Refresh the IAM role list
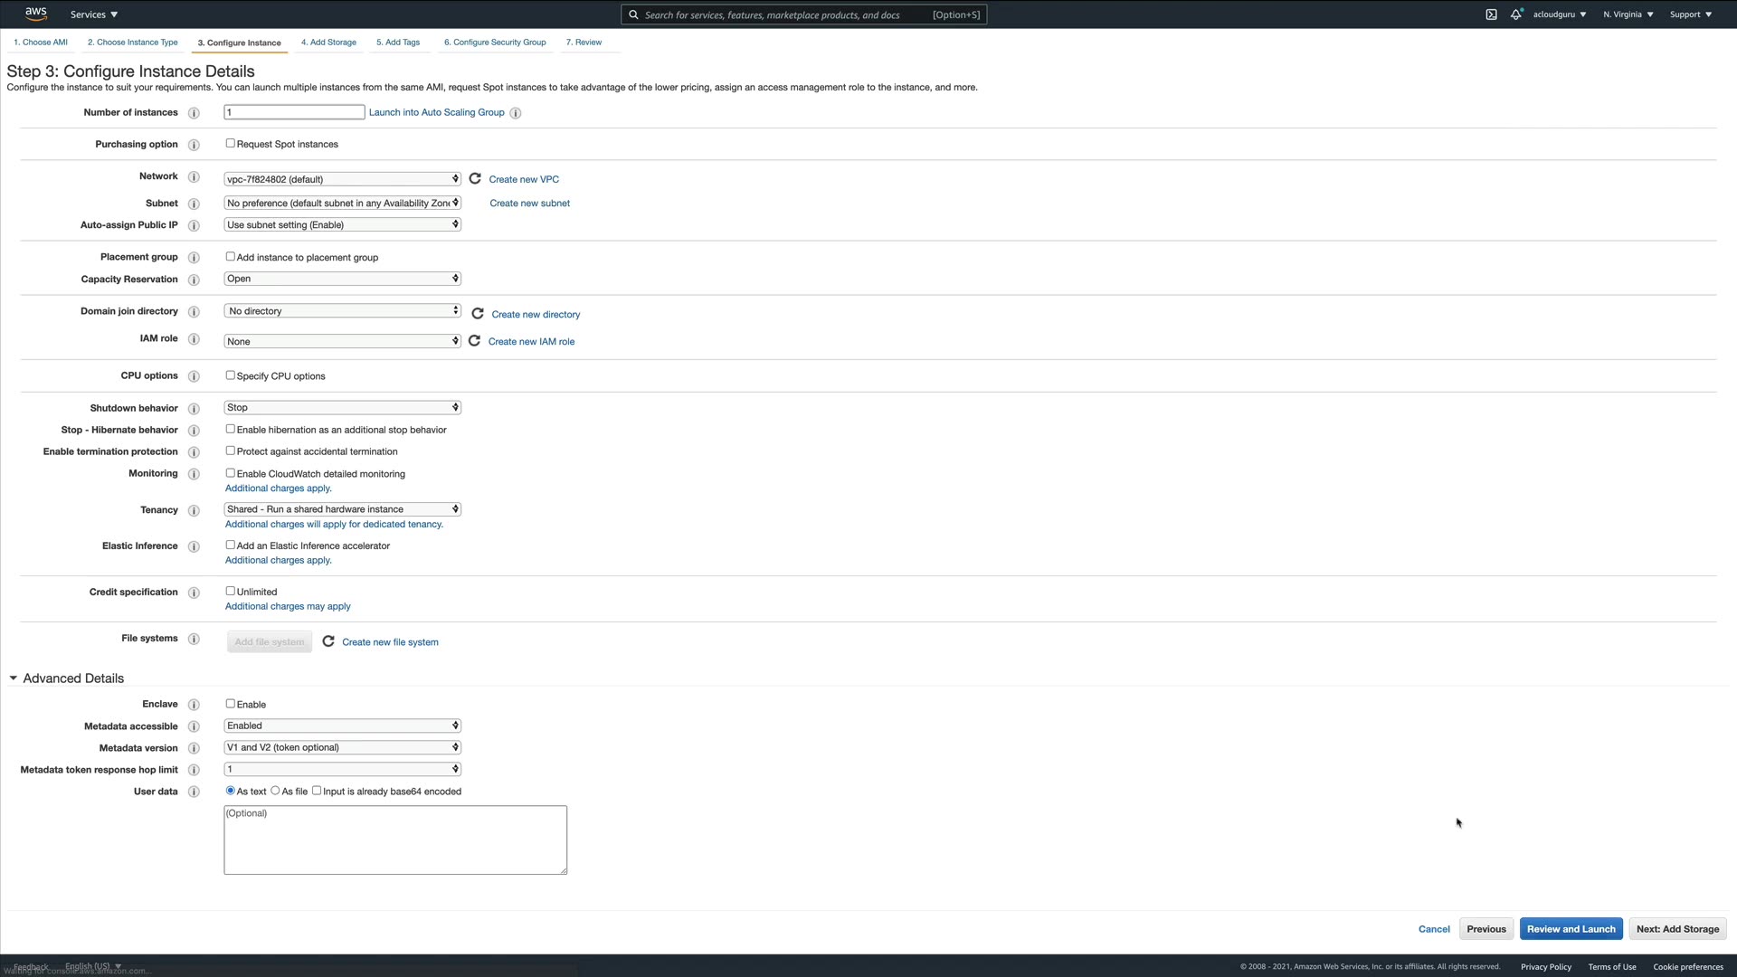 (x=474, y=341)
